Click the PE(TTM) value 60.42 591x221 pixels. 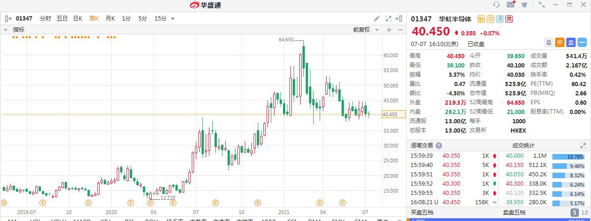point(578,84)
